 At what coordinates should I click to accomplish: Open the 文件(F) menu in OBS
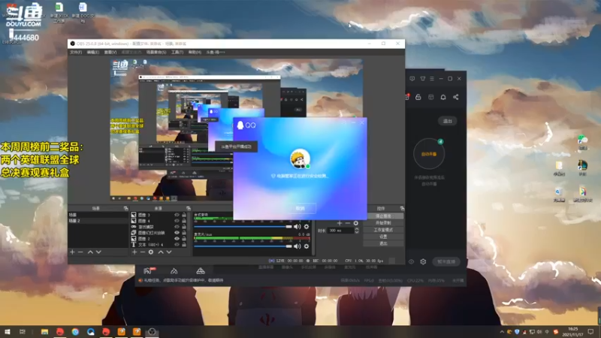(x=76, y=52)
